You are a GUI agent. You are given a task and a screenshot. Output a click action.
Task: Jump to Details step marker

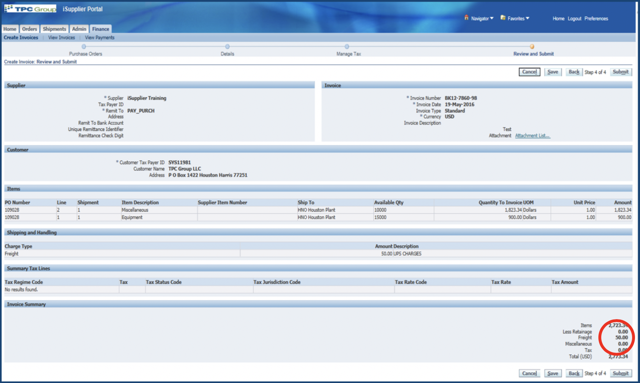227,47
